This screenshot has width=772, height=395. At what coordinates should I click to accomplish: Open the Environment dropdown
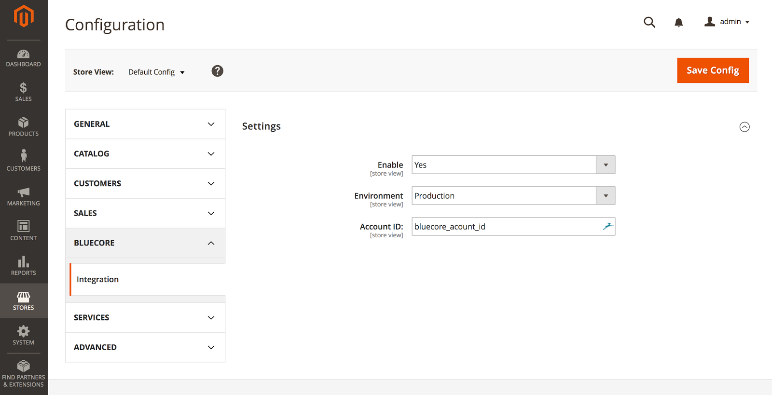[513, 196]
